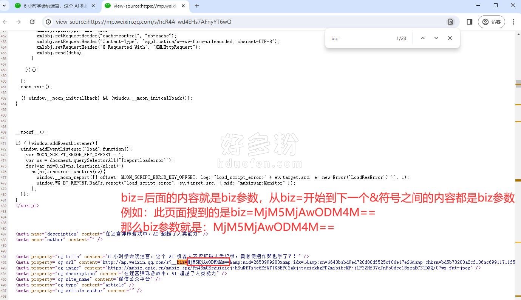521x300 pixels.
Task: Click the highlighted 'biz=' search match
Action: pos(182,262)
